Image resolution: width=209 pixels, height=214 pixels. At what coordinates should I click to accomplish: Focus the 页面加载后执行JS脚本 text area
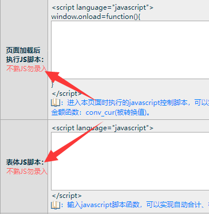pos(130,50)
